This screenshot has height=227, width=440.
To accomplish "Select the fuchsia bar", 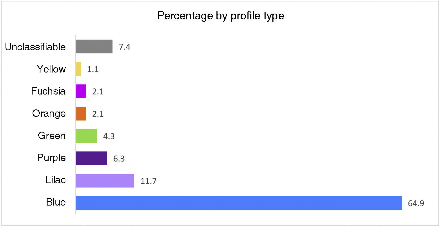I will pyautogui.click(x=81, y=91).
